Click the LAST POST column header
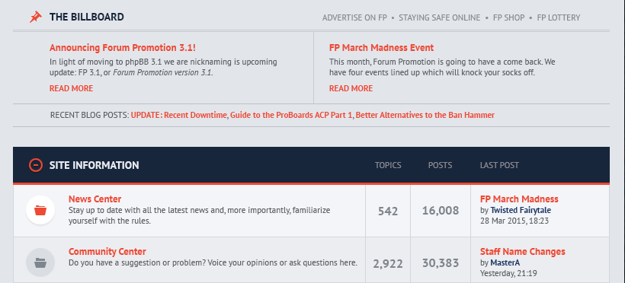Screen dimensions: 625x283 coord(499,165)
